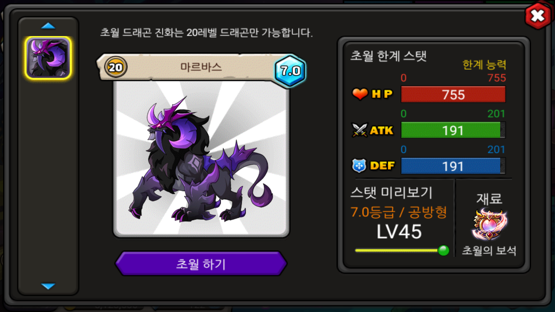
Task: Click the 7.0 grade hexagon badge
Action: [x=290, y=71]
